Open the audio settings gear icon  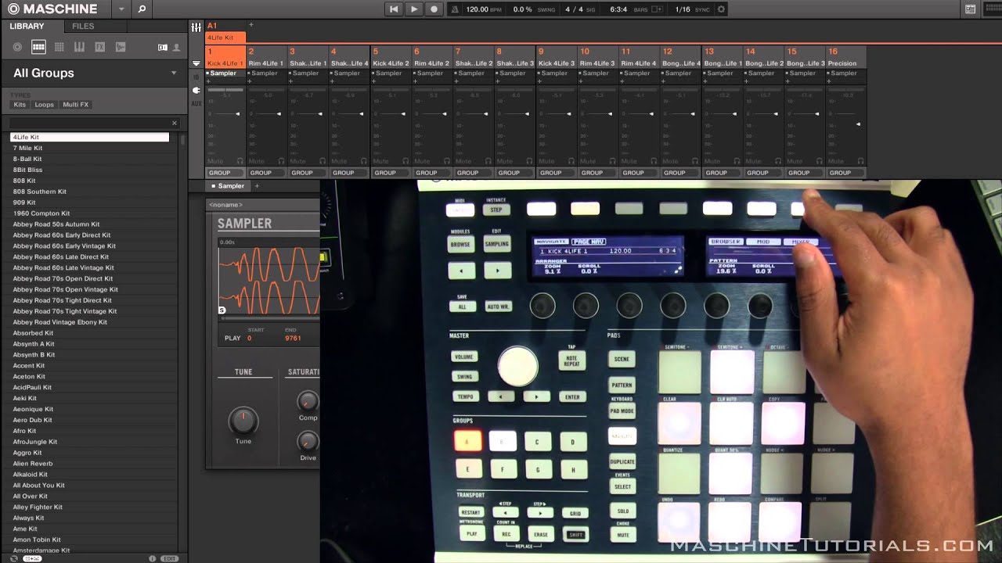721,9
